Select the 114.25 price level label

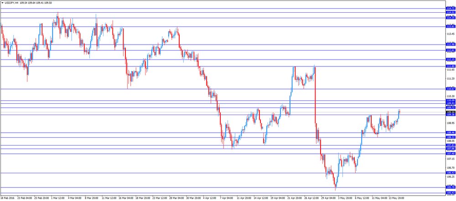pyautogui.click(x=451, y=18)
